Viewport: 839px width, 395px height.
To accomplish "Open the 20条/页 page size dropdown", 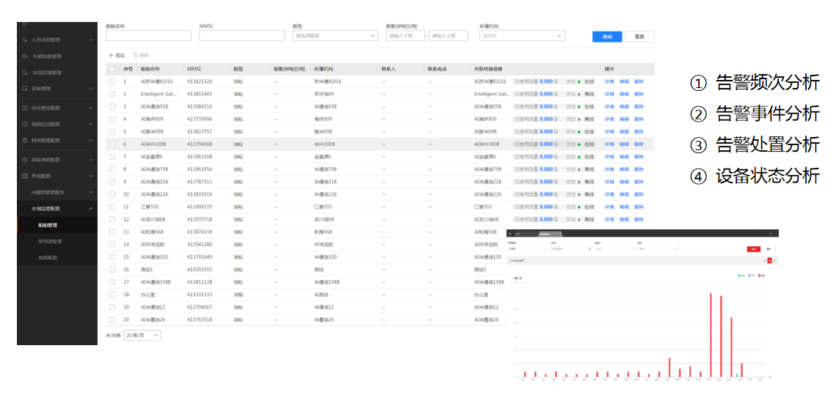I will coord(142,335).
